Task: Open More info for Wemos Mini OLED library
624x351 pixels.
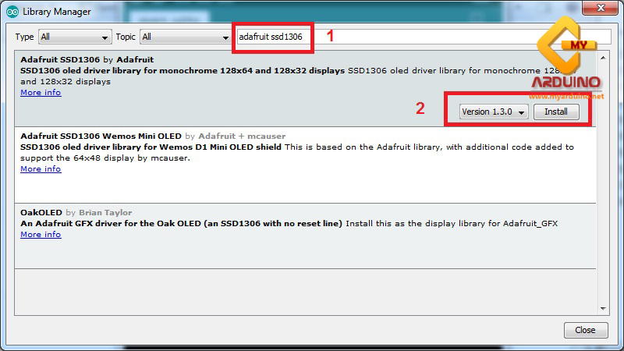Action: (41, 169)
